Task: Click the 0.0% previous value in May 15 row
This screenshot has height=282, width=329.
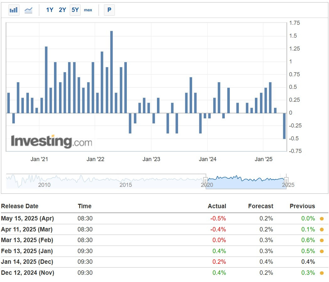Action: point(308,219)
